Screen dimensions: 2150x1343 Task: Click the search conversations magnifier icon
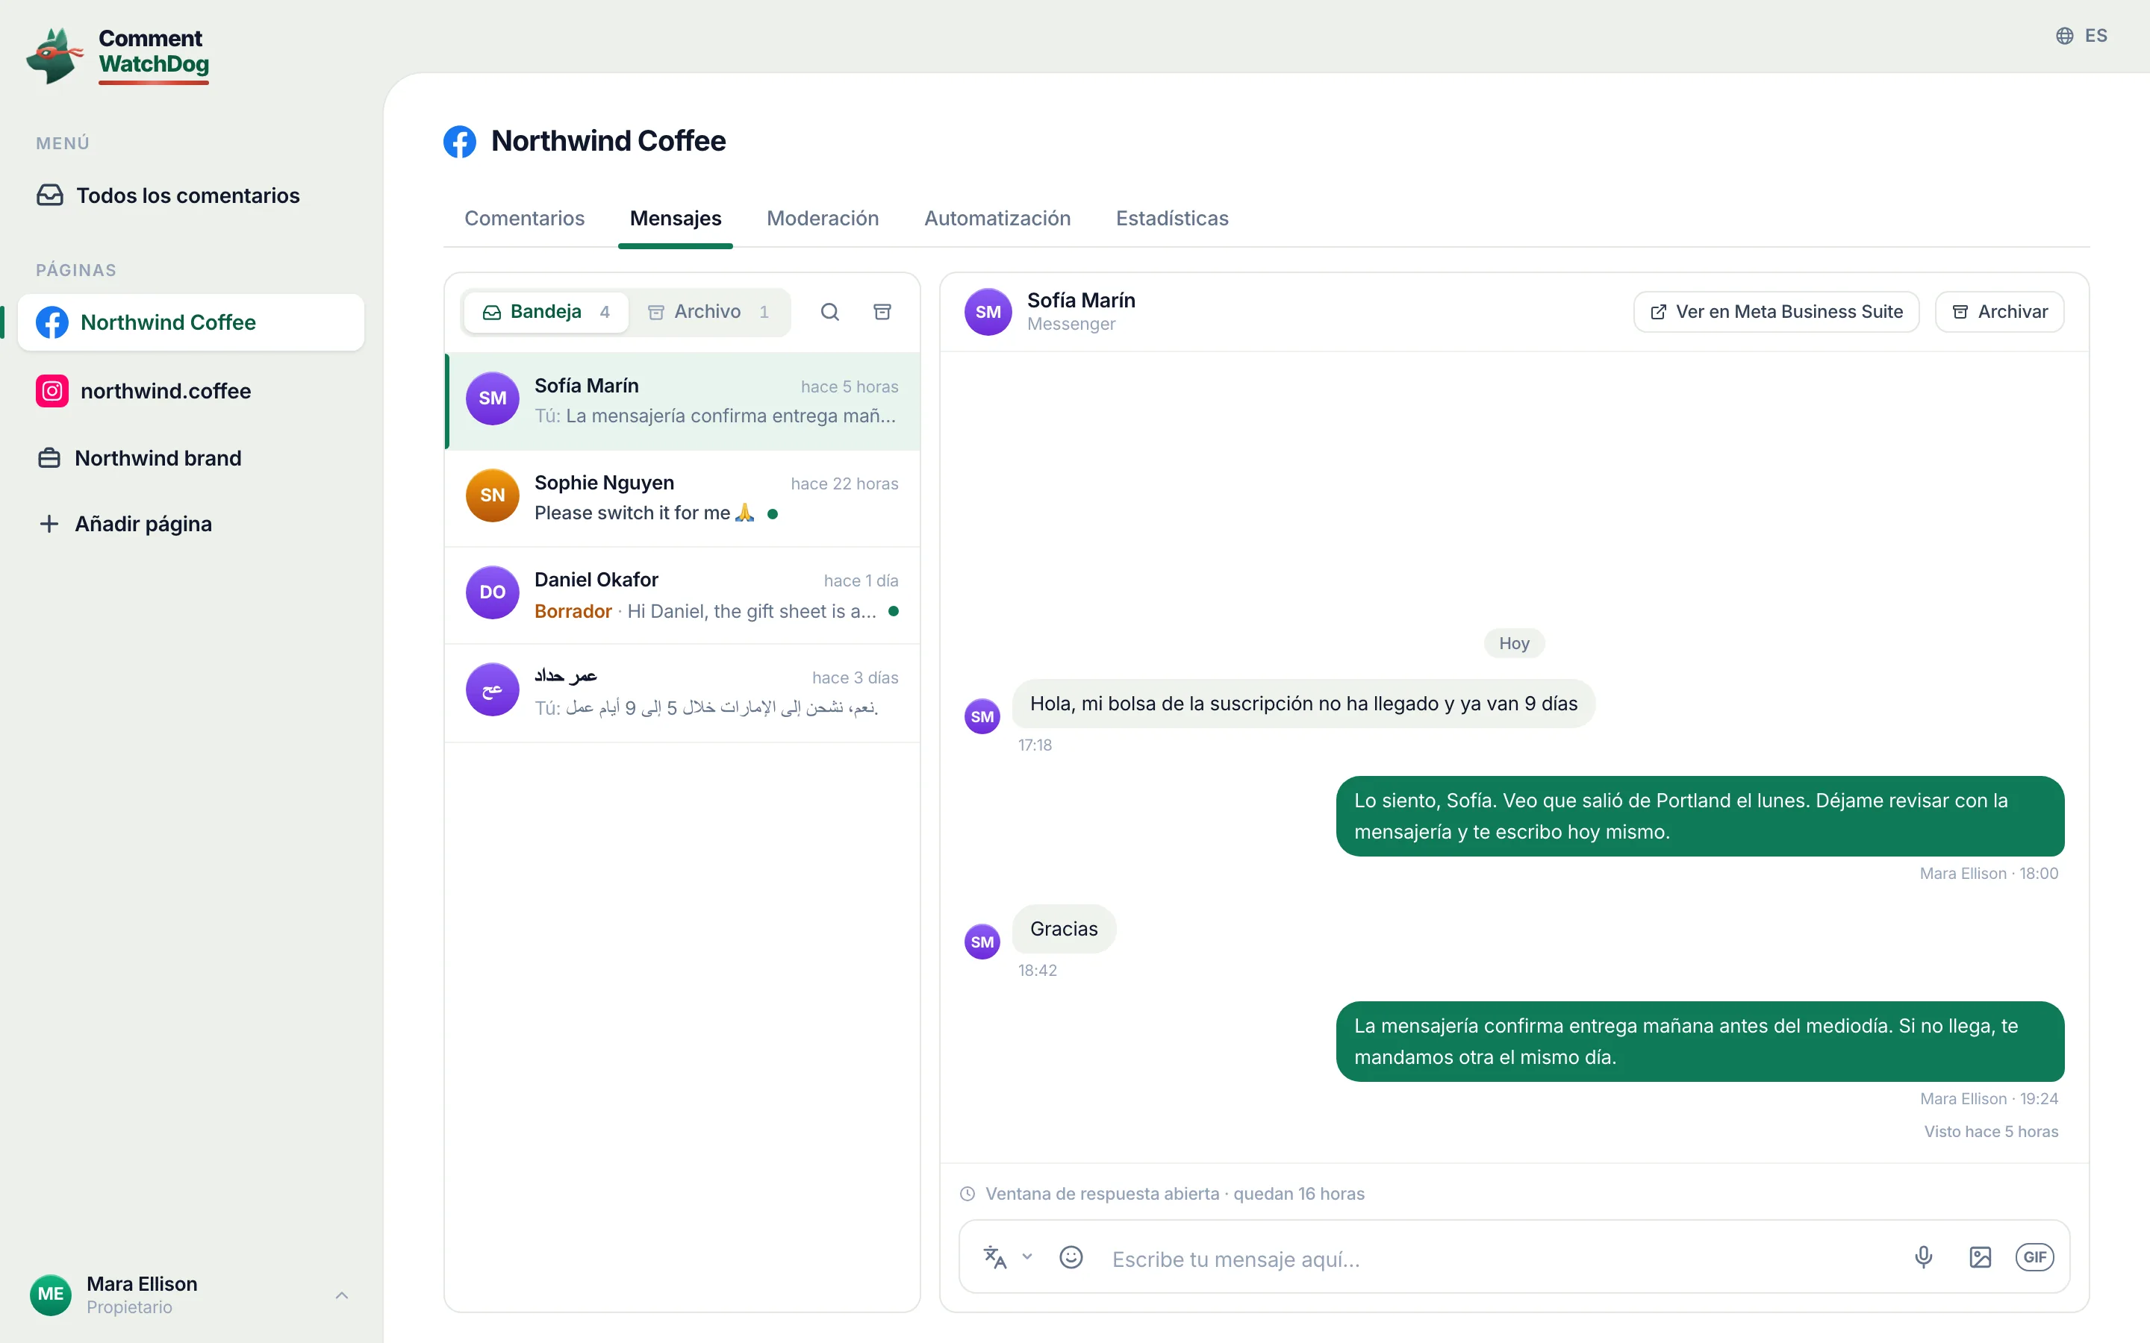click(x=830, y=312)
